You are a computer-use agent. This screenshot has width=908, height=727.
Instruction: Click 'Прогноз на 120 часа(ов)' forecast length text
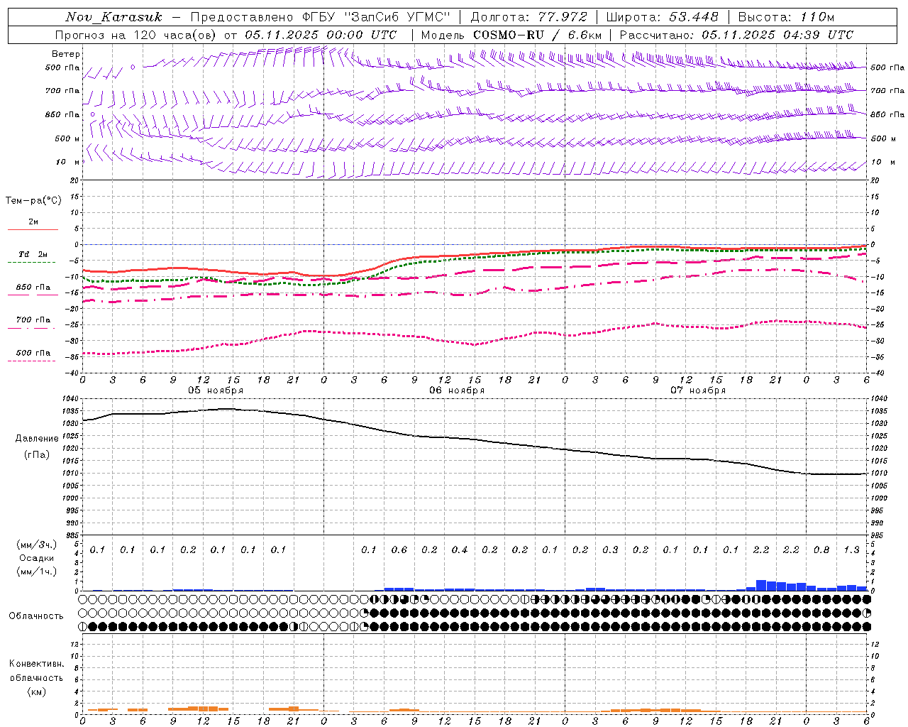(136, 35)
